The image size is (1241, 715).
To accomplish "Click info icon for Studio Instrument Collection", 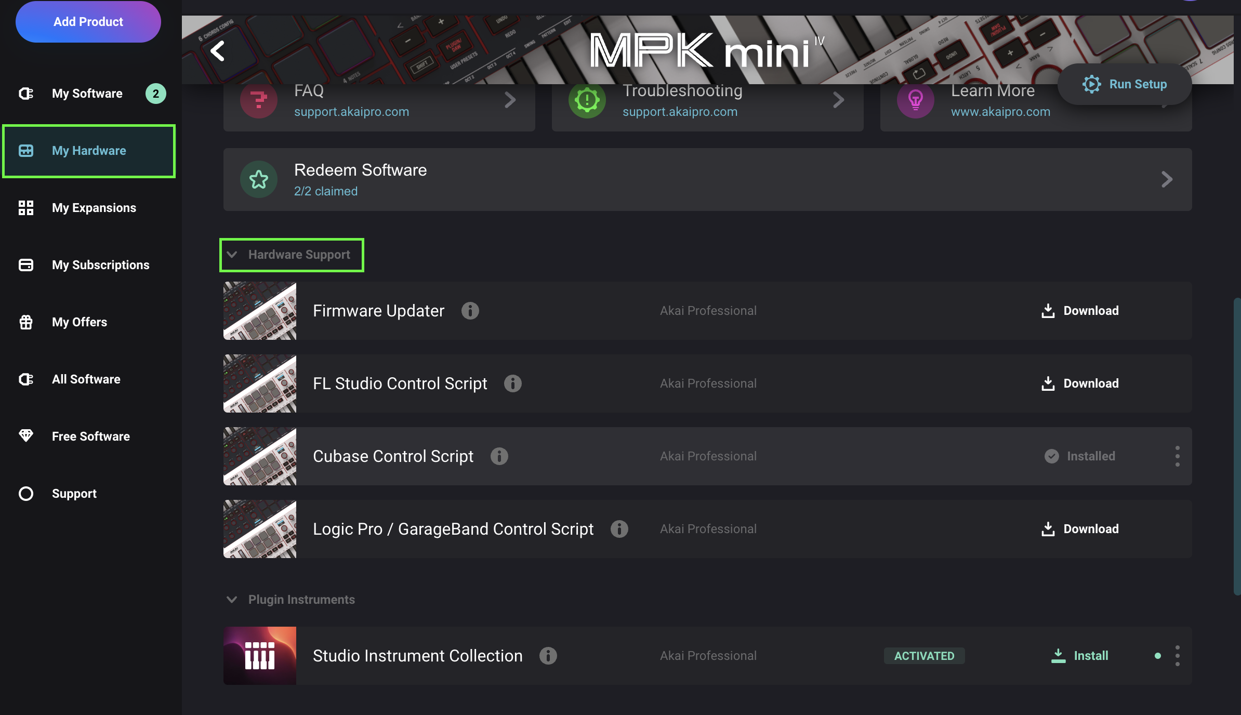I will pyautogui.click(x=548, y=656).
